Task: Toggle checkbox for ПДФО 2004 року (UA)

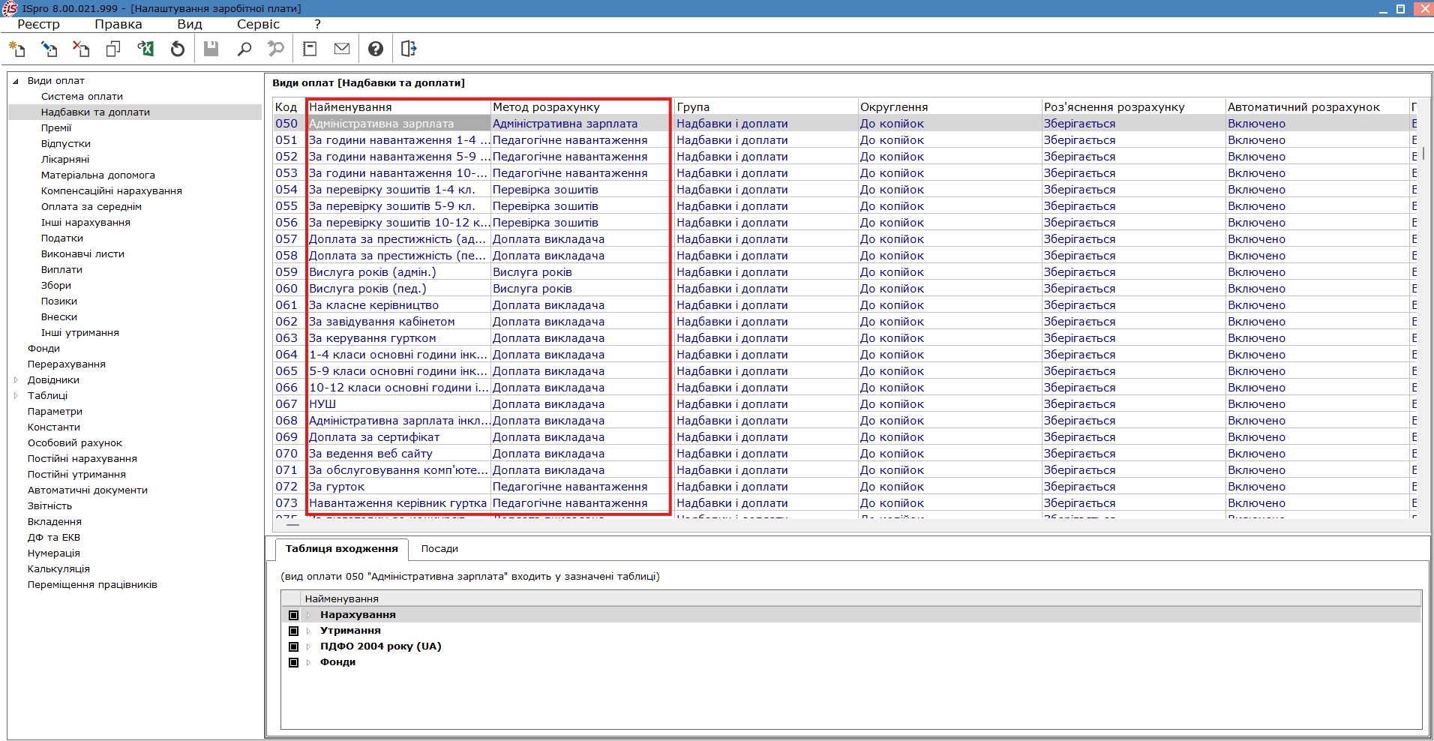Action: pos(294,646)
